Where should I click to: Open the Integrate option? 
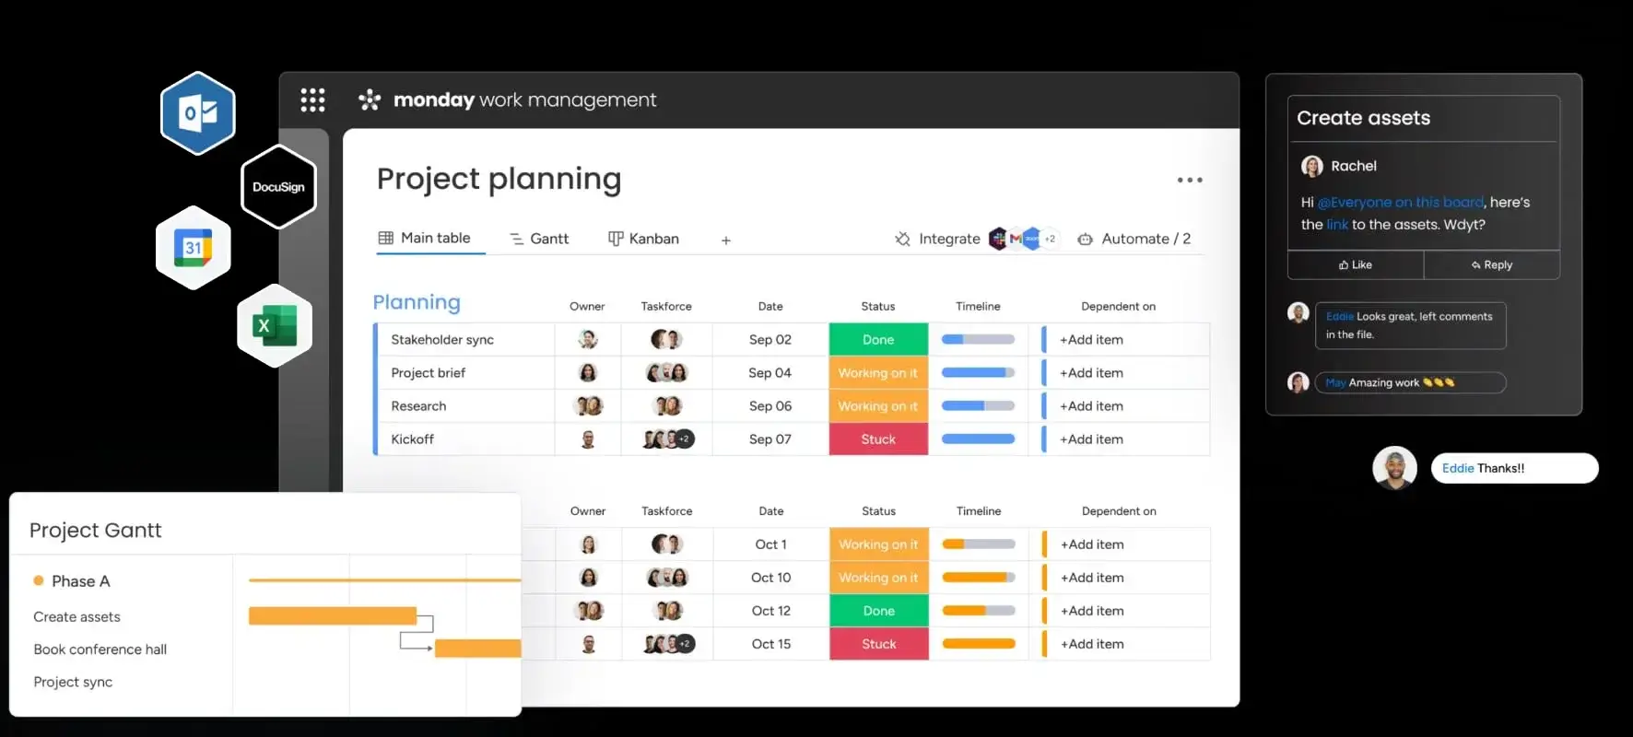(937, 239)
